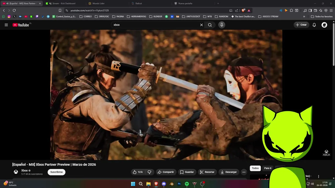Share the video via Compartir
The height and width of the screenshot is (188, 335).
(166, 172)
